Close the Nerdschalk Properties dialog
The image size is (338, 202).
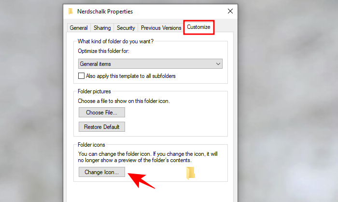(x=230, y=11)
